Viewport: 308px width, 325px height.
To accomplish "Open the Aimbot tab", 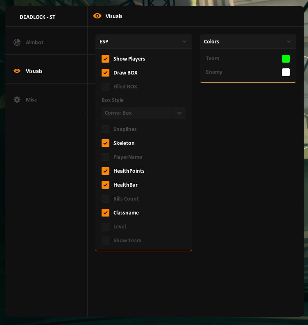I will coord(34,42).
